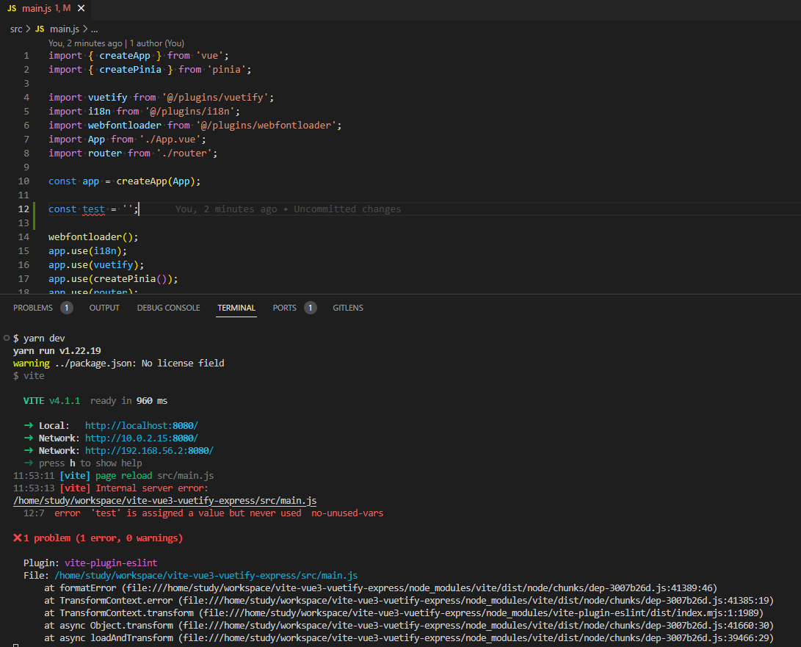This screenshot has width=801, height=647.
Task: Switch to the OUTPUT panel tab
Action: tap(104, 308)
